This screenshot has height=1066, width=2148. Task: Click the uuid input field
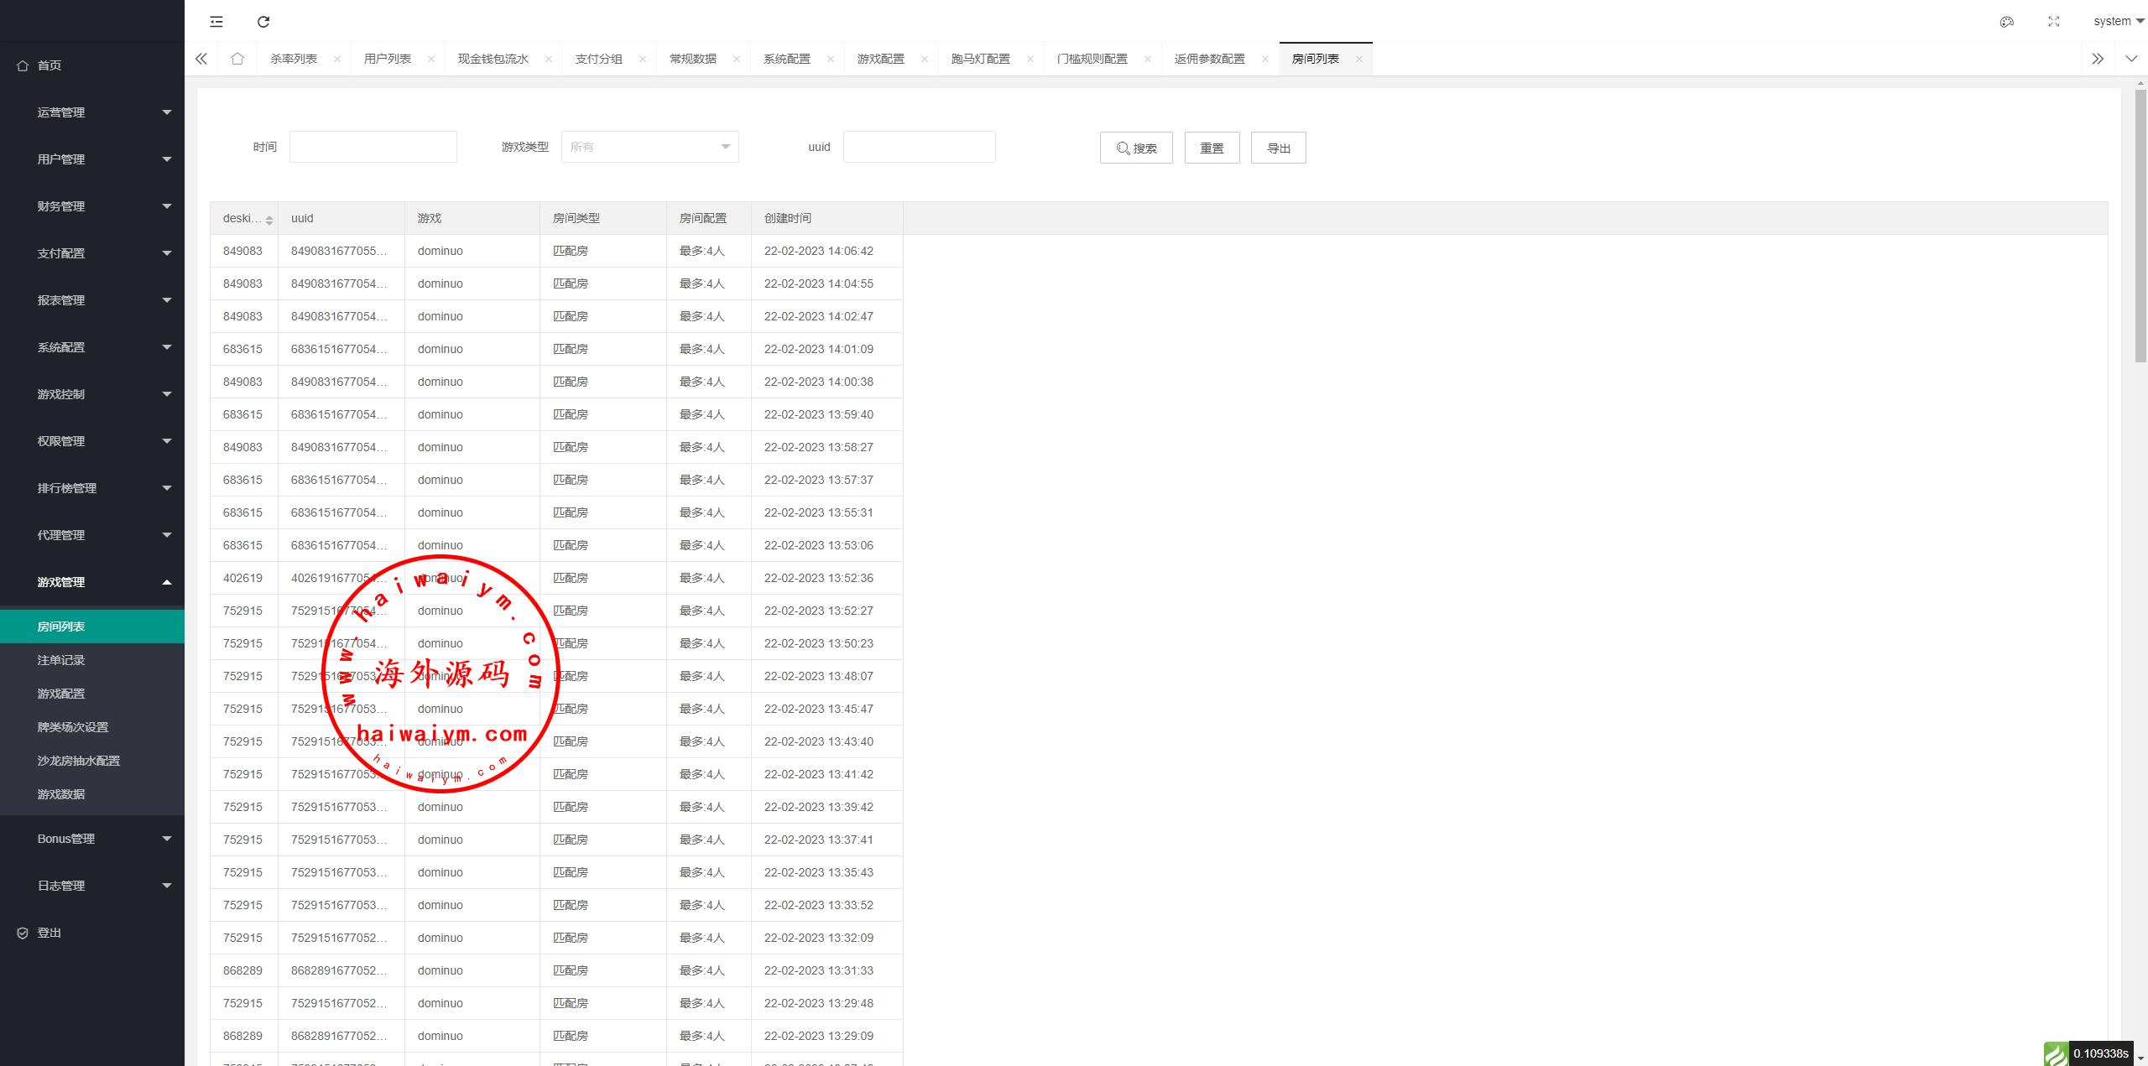coord(919,147)
